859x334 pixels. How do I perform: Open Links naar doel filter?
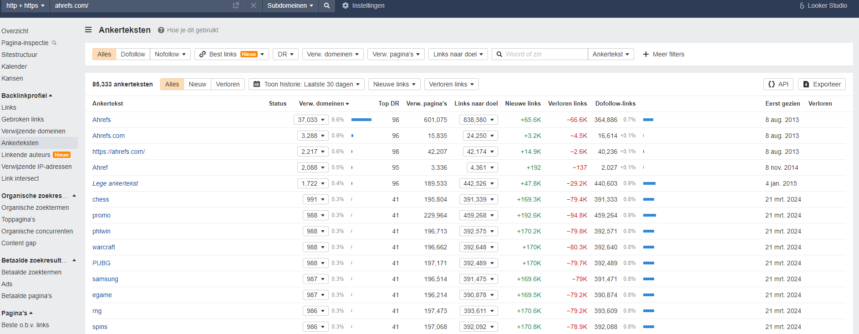[458, 54]
